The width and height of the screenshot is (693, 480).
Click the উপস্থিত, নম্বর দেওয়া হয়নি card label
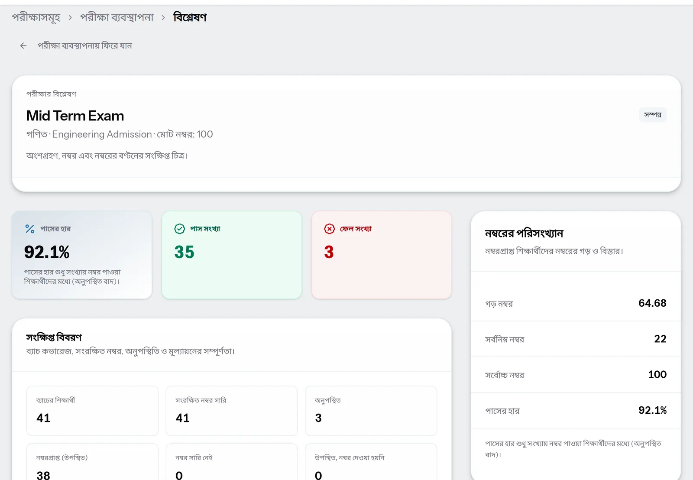point(350,457)
